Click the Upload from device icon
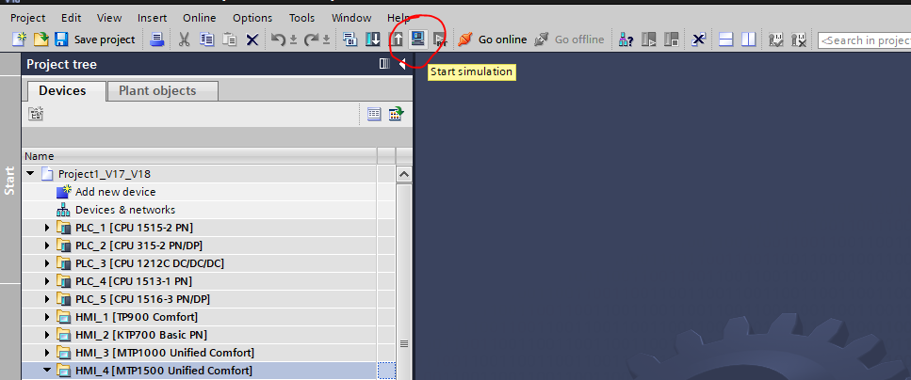Viewport: 911px width, 380px height. point(396,39)
